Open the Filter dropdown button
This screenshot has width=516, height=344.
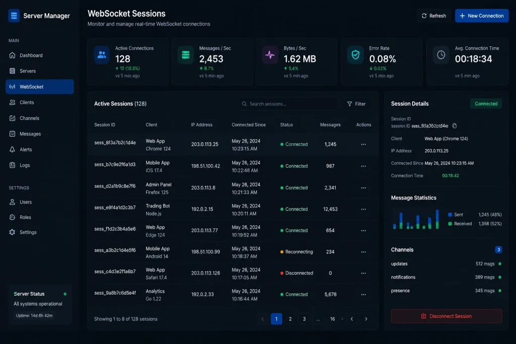[356, 104]
